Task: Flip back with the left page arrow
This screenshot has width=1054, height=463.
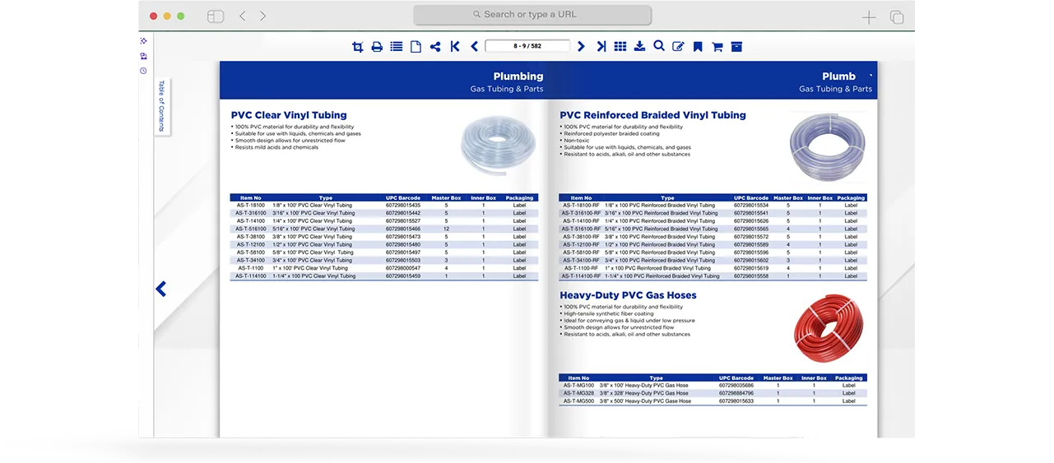Action: coord(161,289)
